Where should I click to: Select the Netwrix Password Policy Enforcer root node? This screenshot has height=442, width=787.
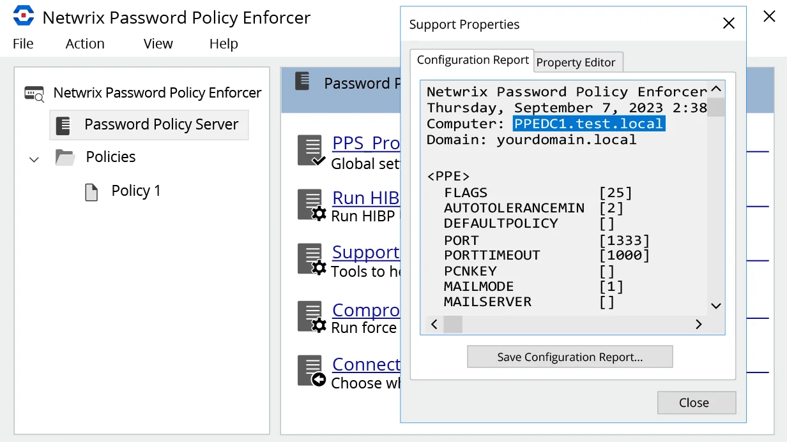coord(157,92)
